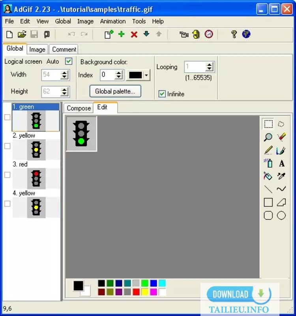Viewport: 296px width, 316px height.
Task: Click the Undo arrow icon
Action: (x=71, y=34)
